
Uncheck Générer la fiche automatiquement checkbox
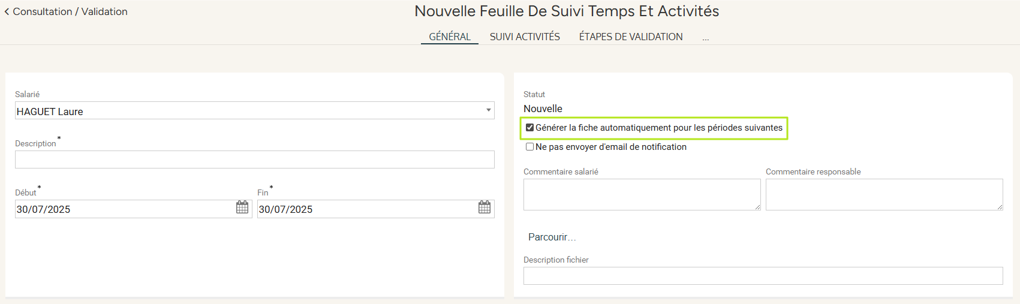pyautogui.click(x=530, y=128)
